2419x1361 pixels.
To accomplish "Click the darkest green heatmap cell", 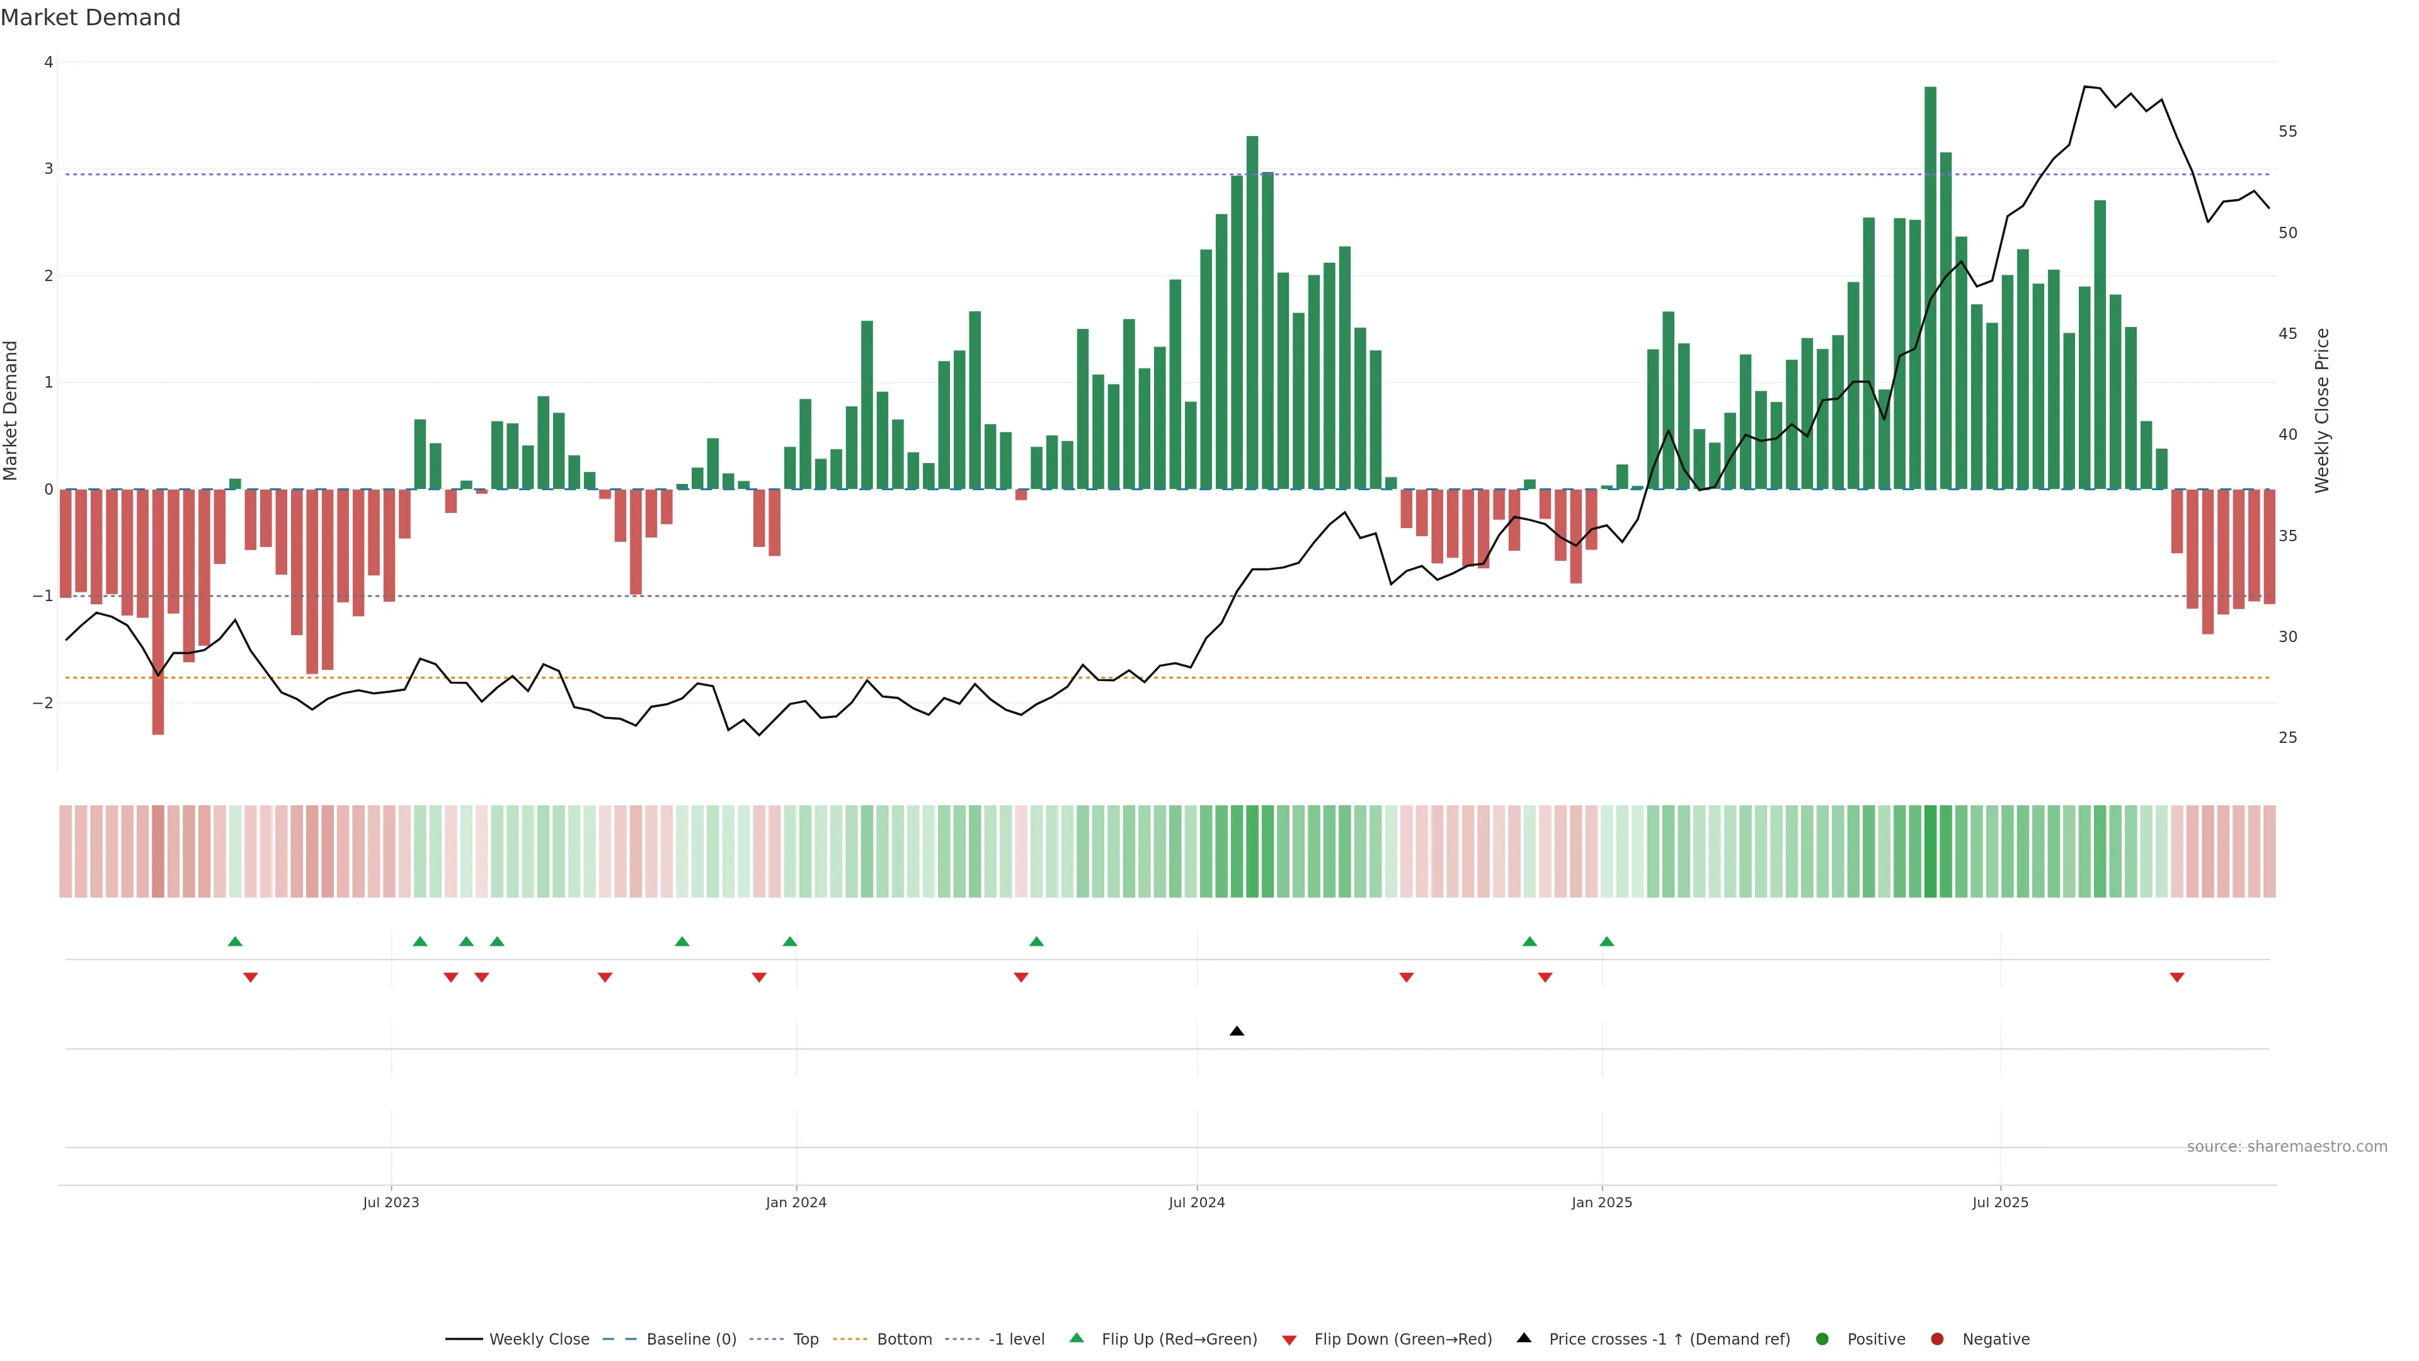I will (1930, 851).
